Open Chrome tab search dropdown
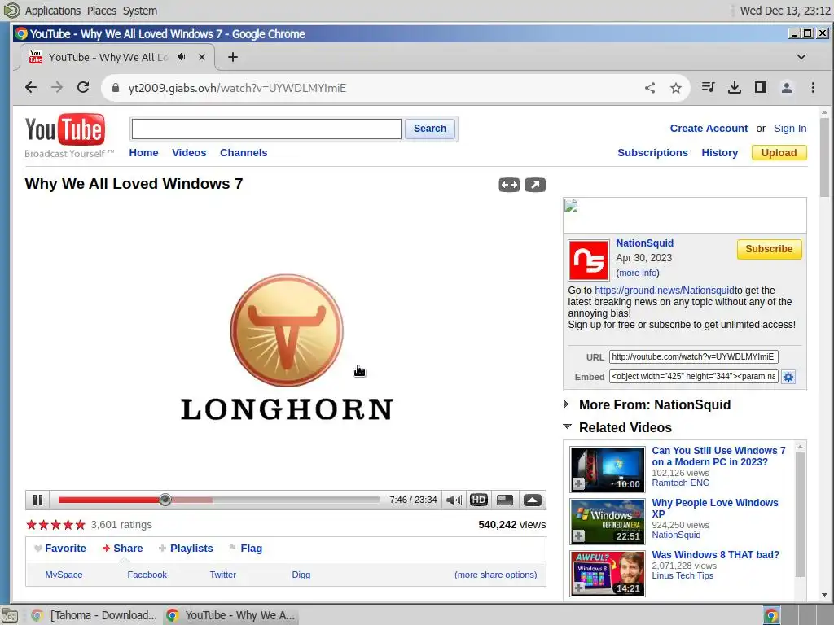Screen dimensions: 834x625 (801, 58)
